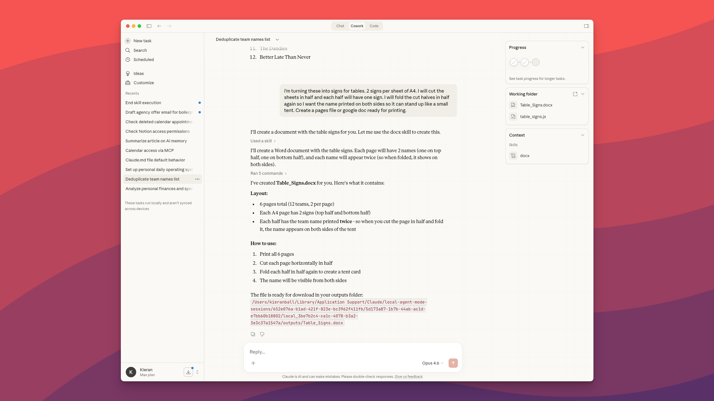Click the plus attachment icon in reply box

point(253,363)
